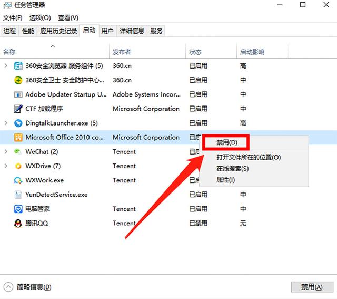337x299 pixels.
Task: Click the DingtalkLauncher.exe icon
Action: [x=18, y=123]
